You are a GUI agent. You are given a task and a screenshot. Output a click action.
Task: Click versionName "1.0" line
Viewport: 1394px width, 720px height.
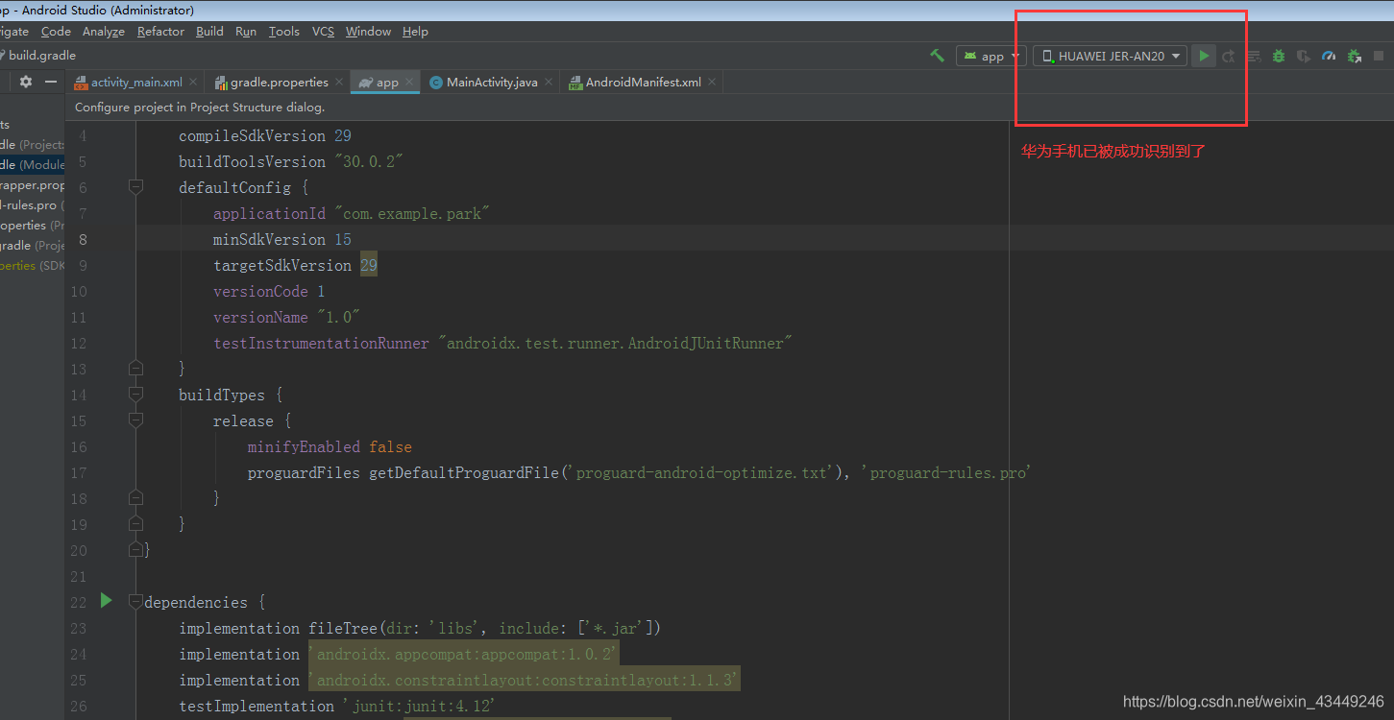pos(286,318)
